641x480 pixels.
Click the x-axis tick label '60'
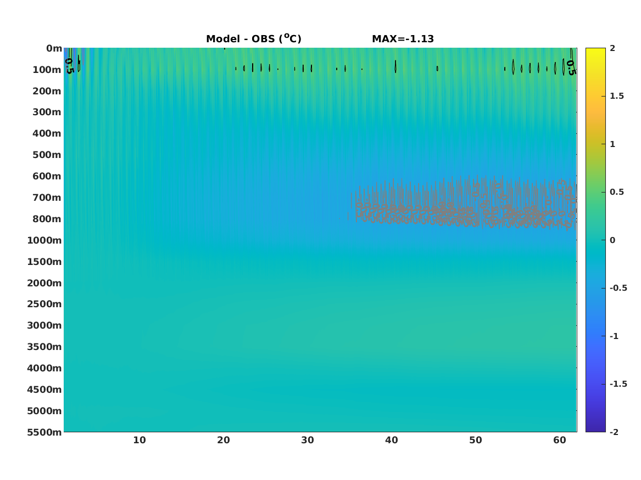pyautogui.click(x=560, y=440)
